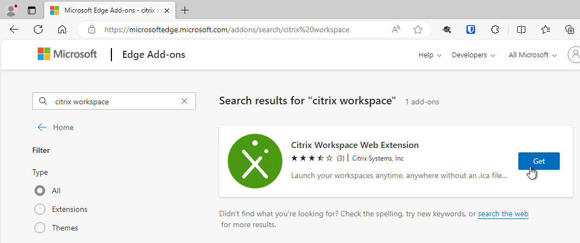Click the Read aloud icon in address bar
Screen dimensions: 580x243
click(x=396, y=29)
